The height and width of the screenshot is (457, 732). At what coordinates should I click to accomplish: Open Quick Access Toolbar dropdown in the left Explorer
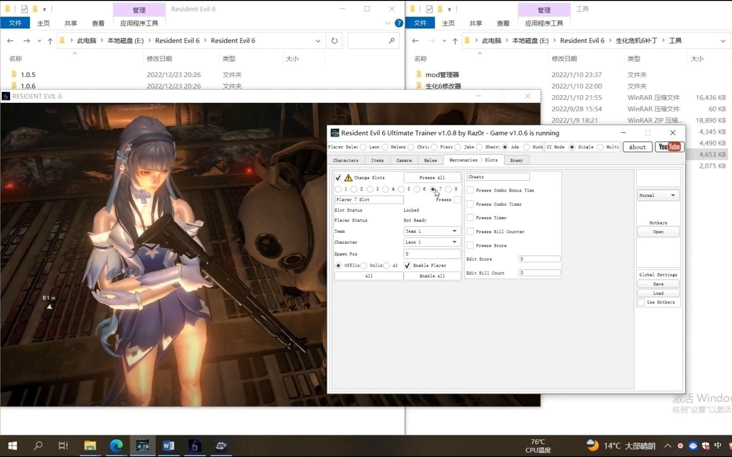(x=44, y=9)
